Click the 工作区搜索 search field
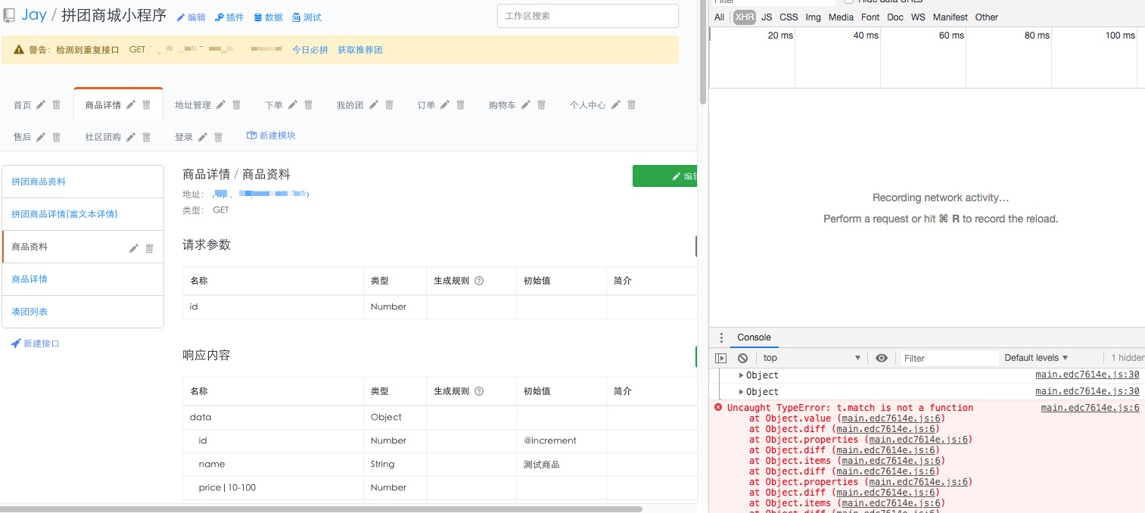Viewport: 1145px width, 513px height. point(588,16)
